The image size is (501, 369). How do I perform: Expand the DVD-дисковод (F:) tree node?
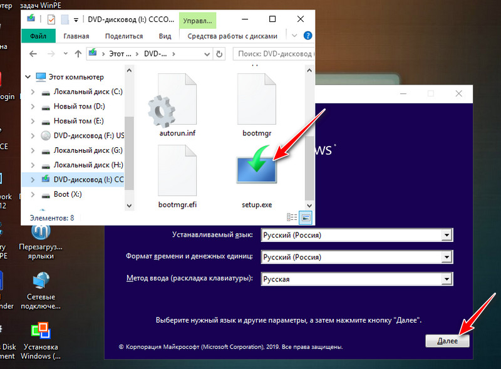33,136
